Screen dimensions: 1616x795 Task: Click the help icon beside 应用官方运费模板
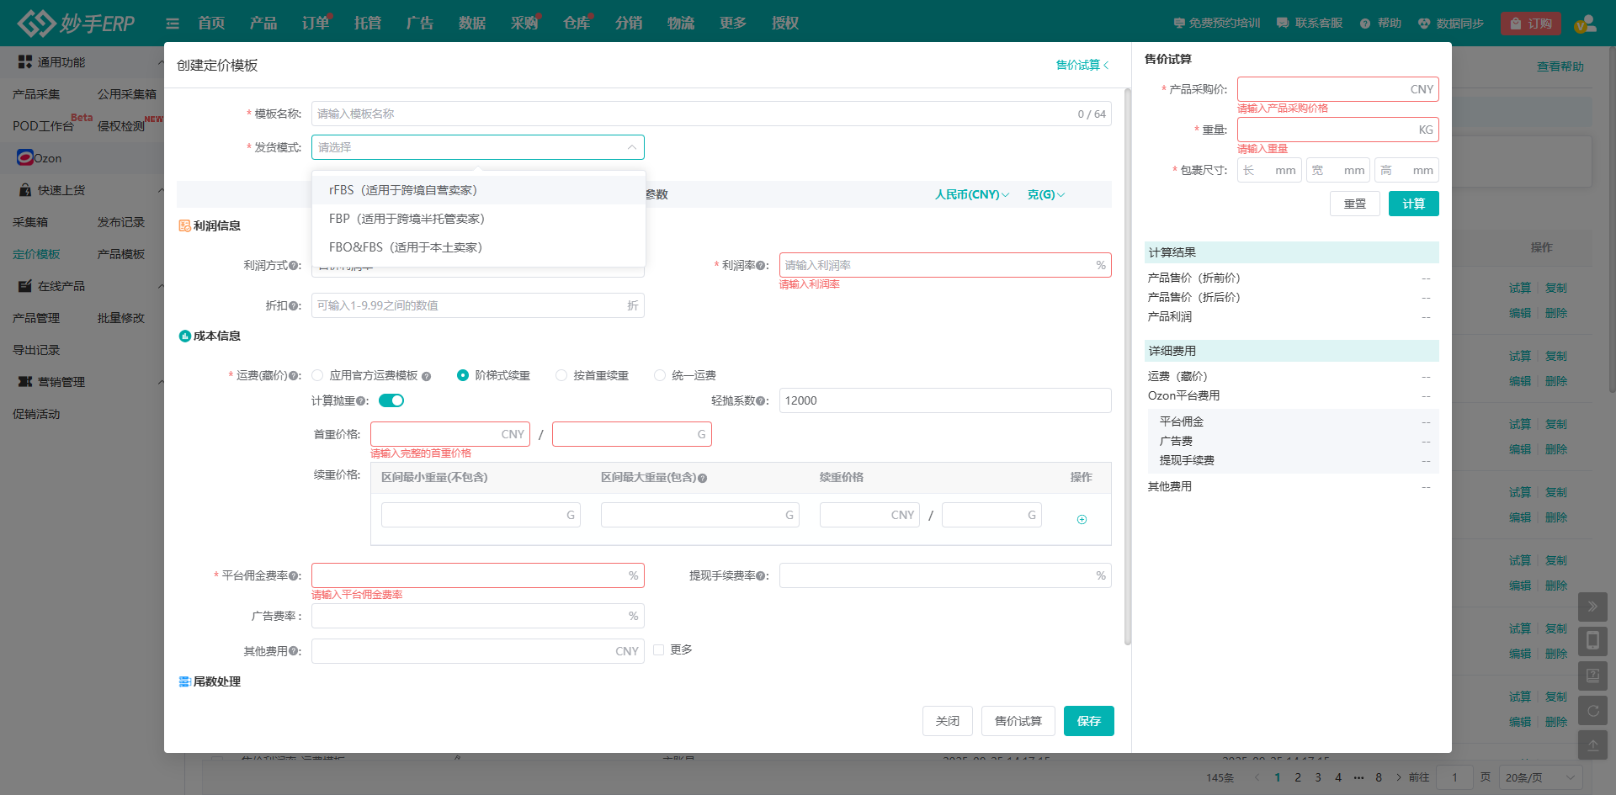(x=427, y=376)
